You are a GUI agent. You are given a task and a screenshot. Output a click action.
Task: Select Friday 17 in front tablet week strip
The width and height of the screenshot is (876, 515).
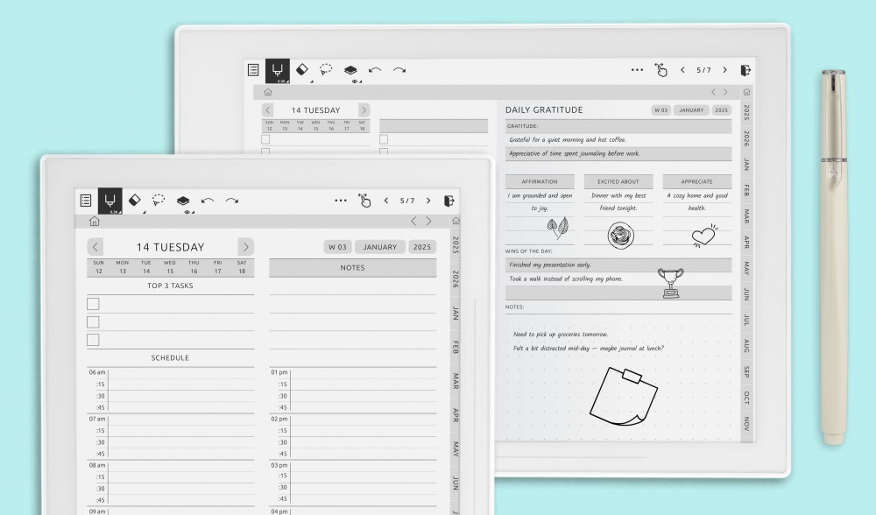point(217,266)
